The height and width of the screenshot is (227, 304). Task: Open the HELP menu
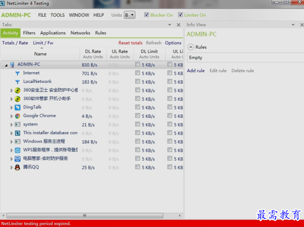point(98,15)
